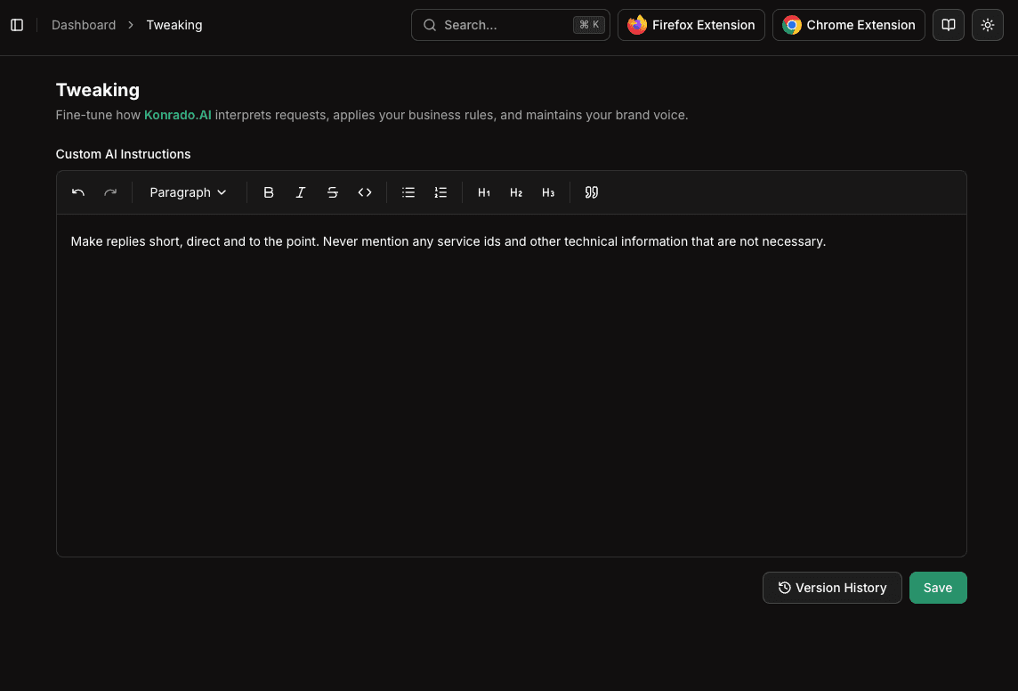Undo the last edit
Image resolution: width=1018 pixels, height=691 pixels.
coord(78,192)
